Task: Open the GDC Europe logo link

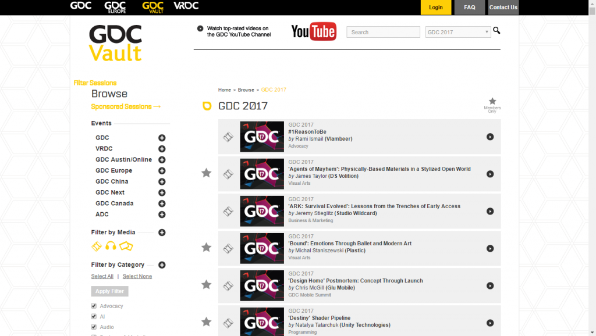Action: coord(115,7)
